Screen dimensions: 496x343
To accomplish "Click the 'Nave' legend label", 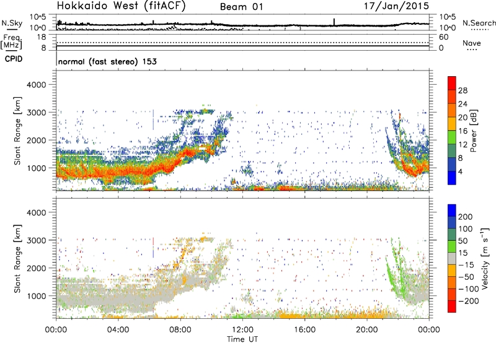I will (x=472, y=43).
